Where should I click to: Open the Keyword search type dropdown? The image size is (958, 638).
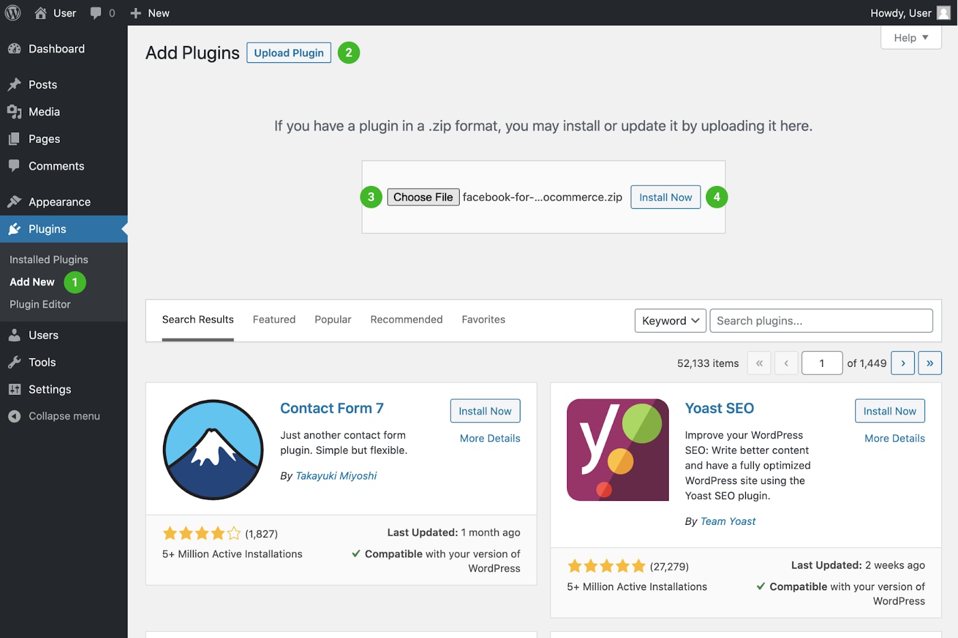[x=671, y=321]
